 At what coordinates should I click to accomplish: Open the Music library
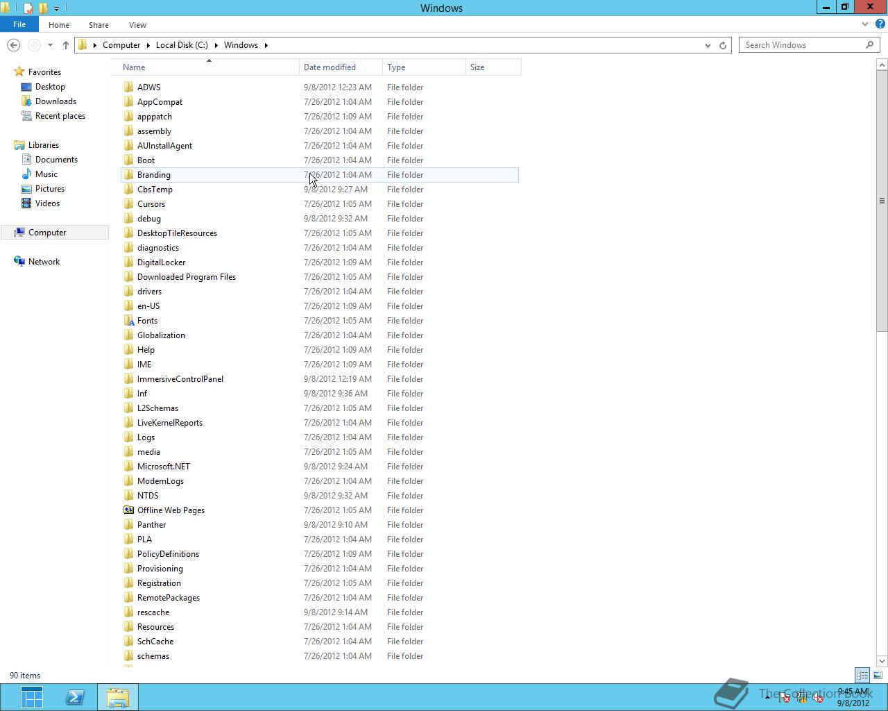tap(46, 174)
